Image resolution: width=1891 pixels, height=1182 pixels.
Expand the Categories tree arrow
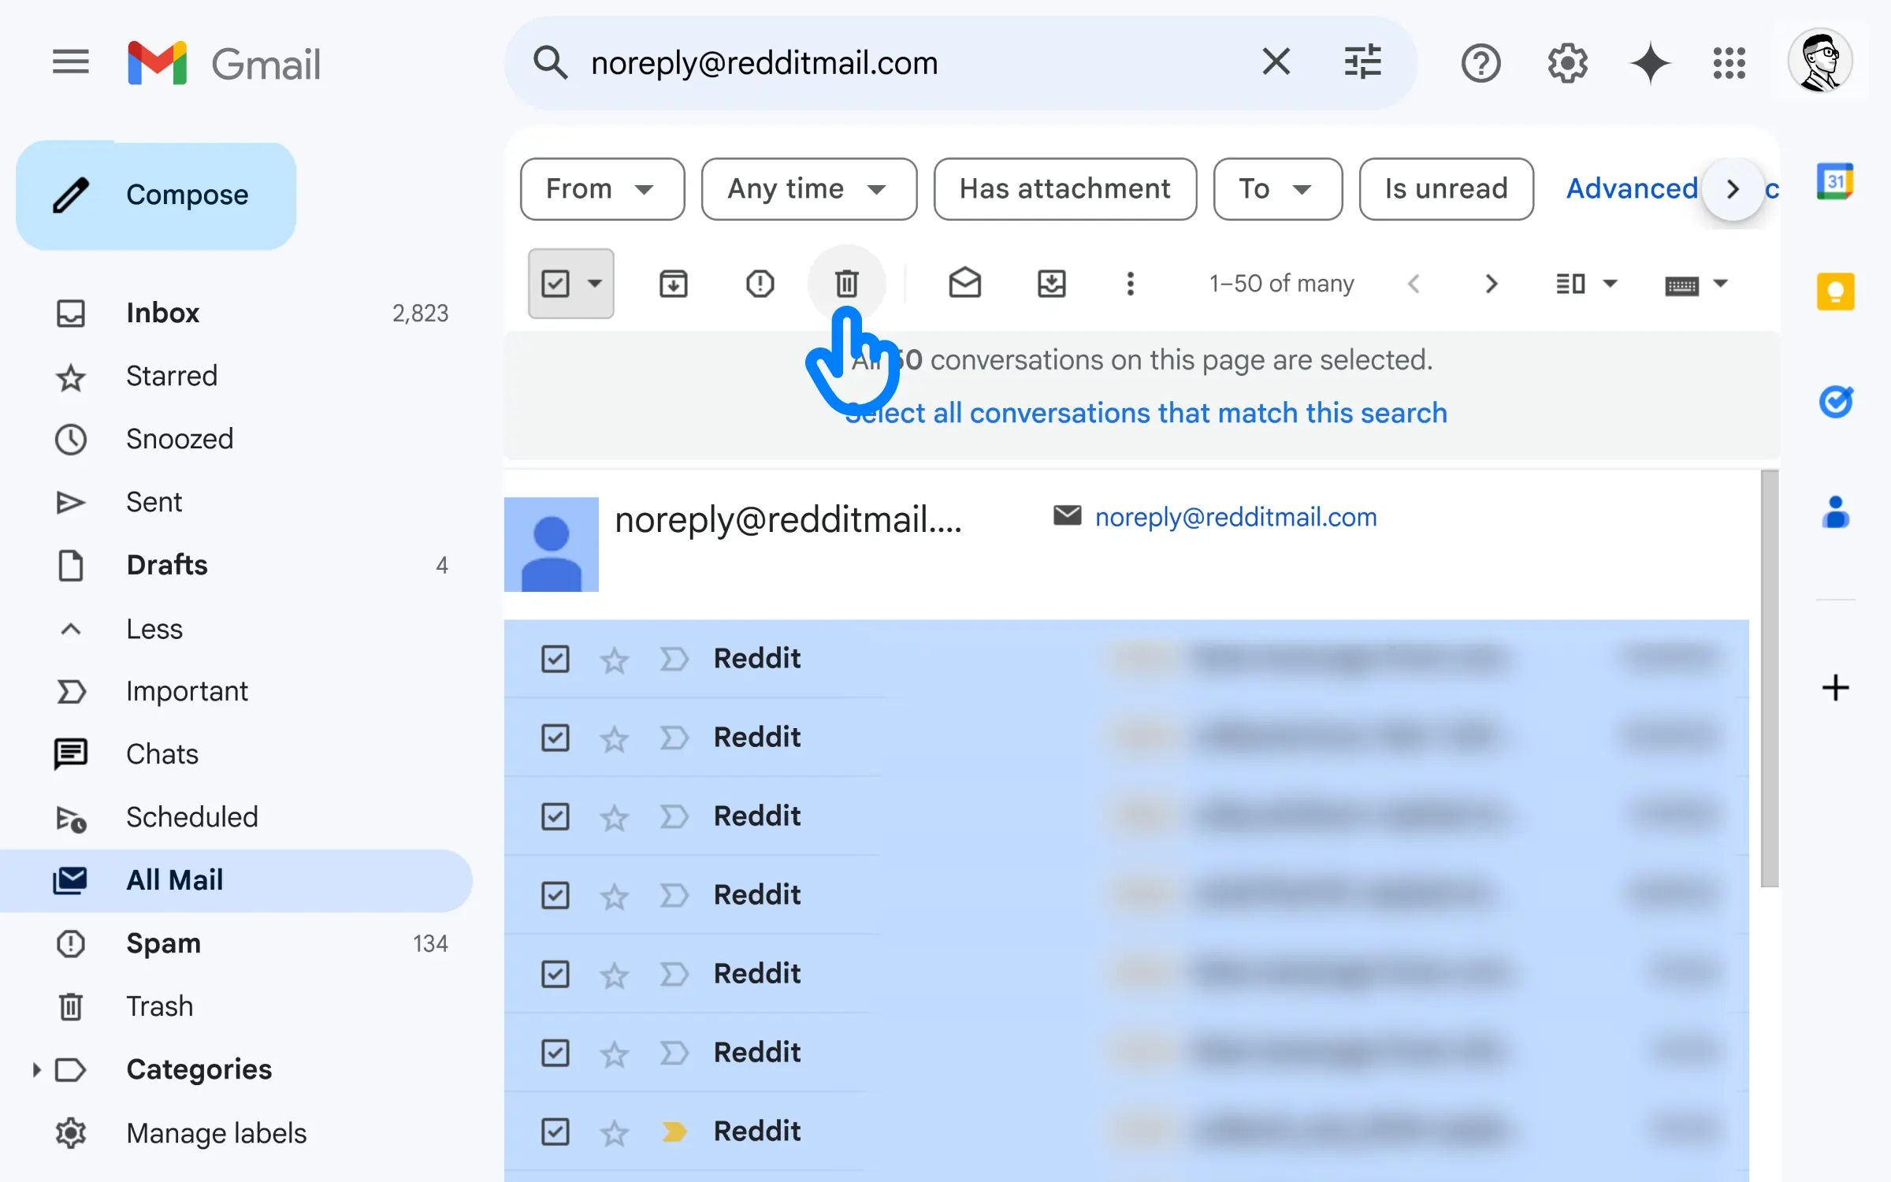click(x=36, y=1069)
